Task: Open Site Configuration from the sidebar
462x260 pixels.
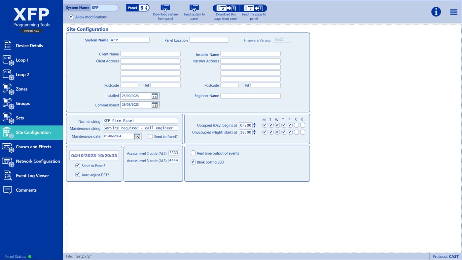Action: coord(31,132)
